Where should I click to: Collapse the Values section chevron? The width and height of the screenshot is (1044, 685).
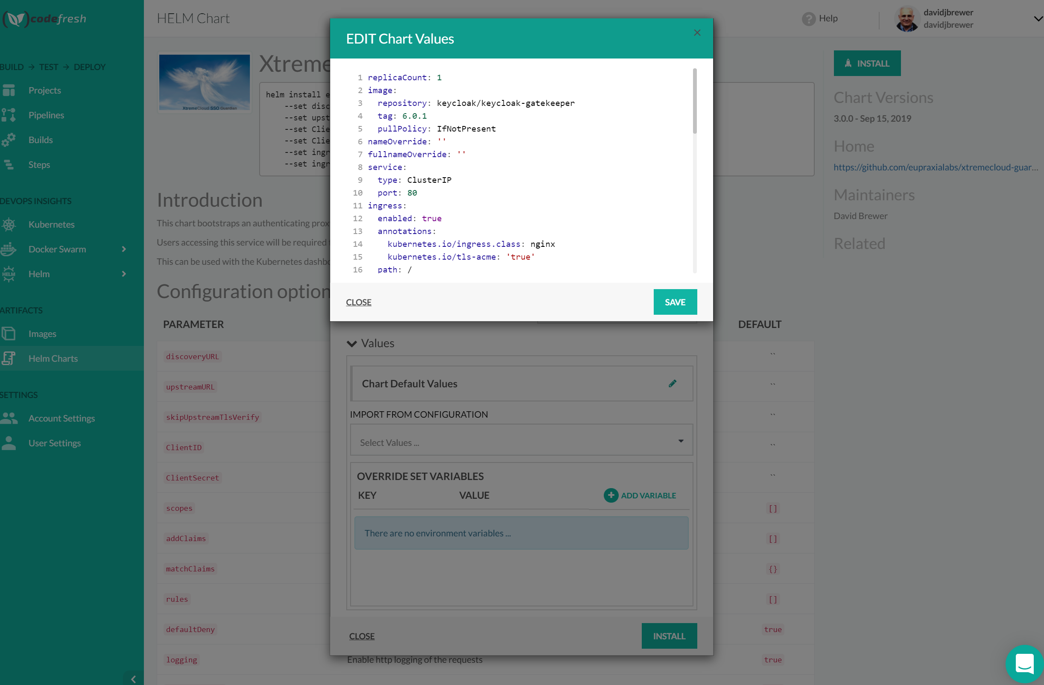[x=351, y=344]
